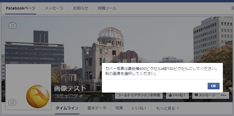Click the profile picture camera icon

tap(12, 102)
